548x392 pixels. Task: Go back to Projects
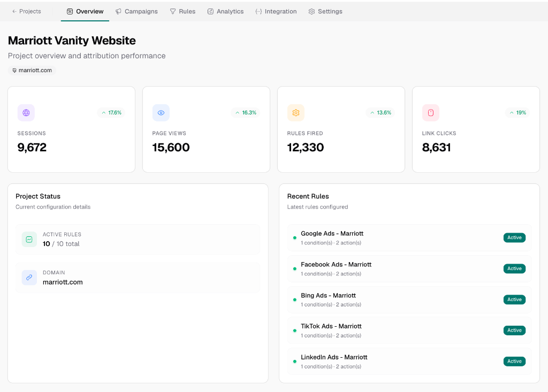27,12
